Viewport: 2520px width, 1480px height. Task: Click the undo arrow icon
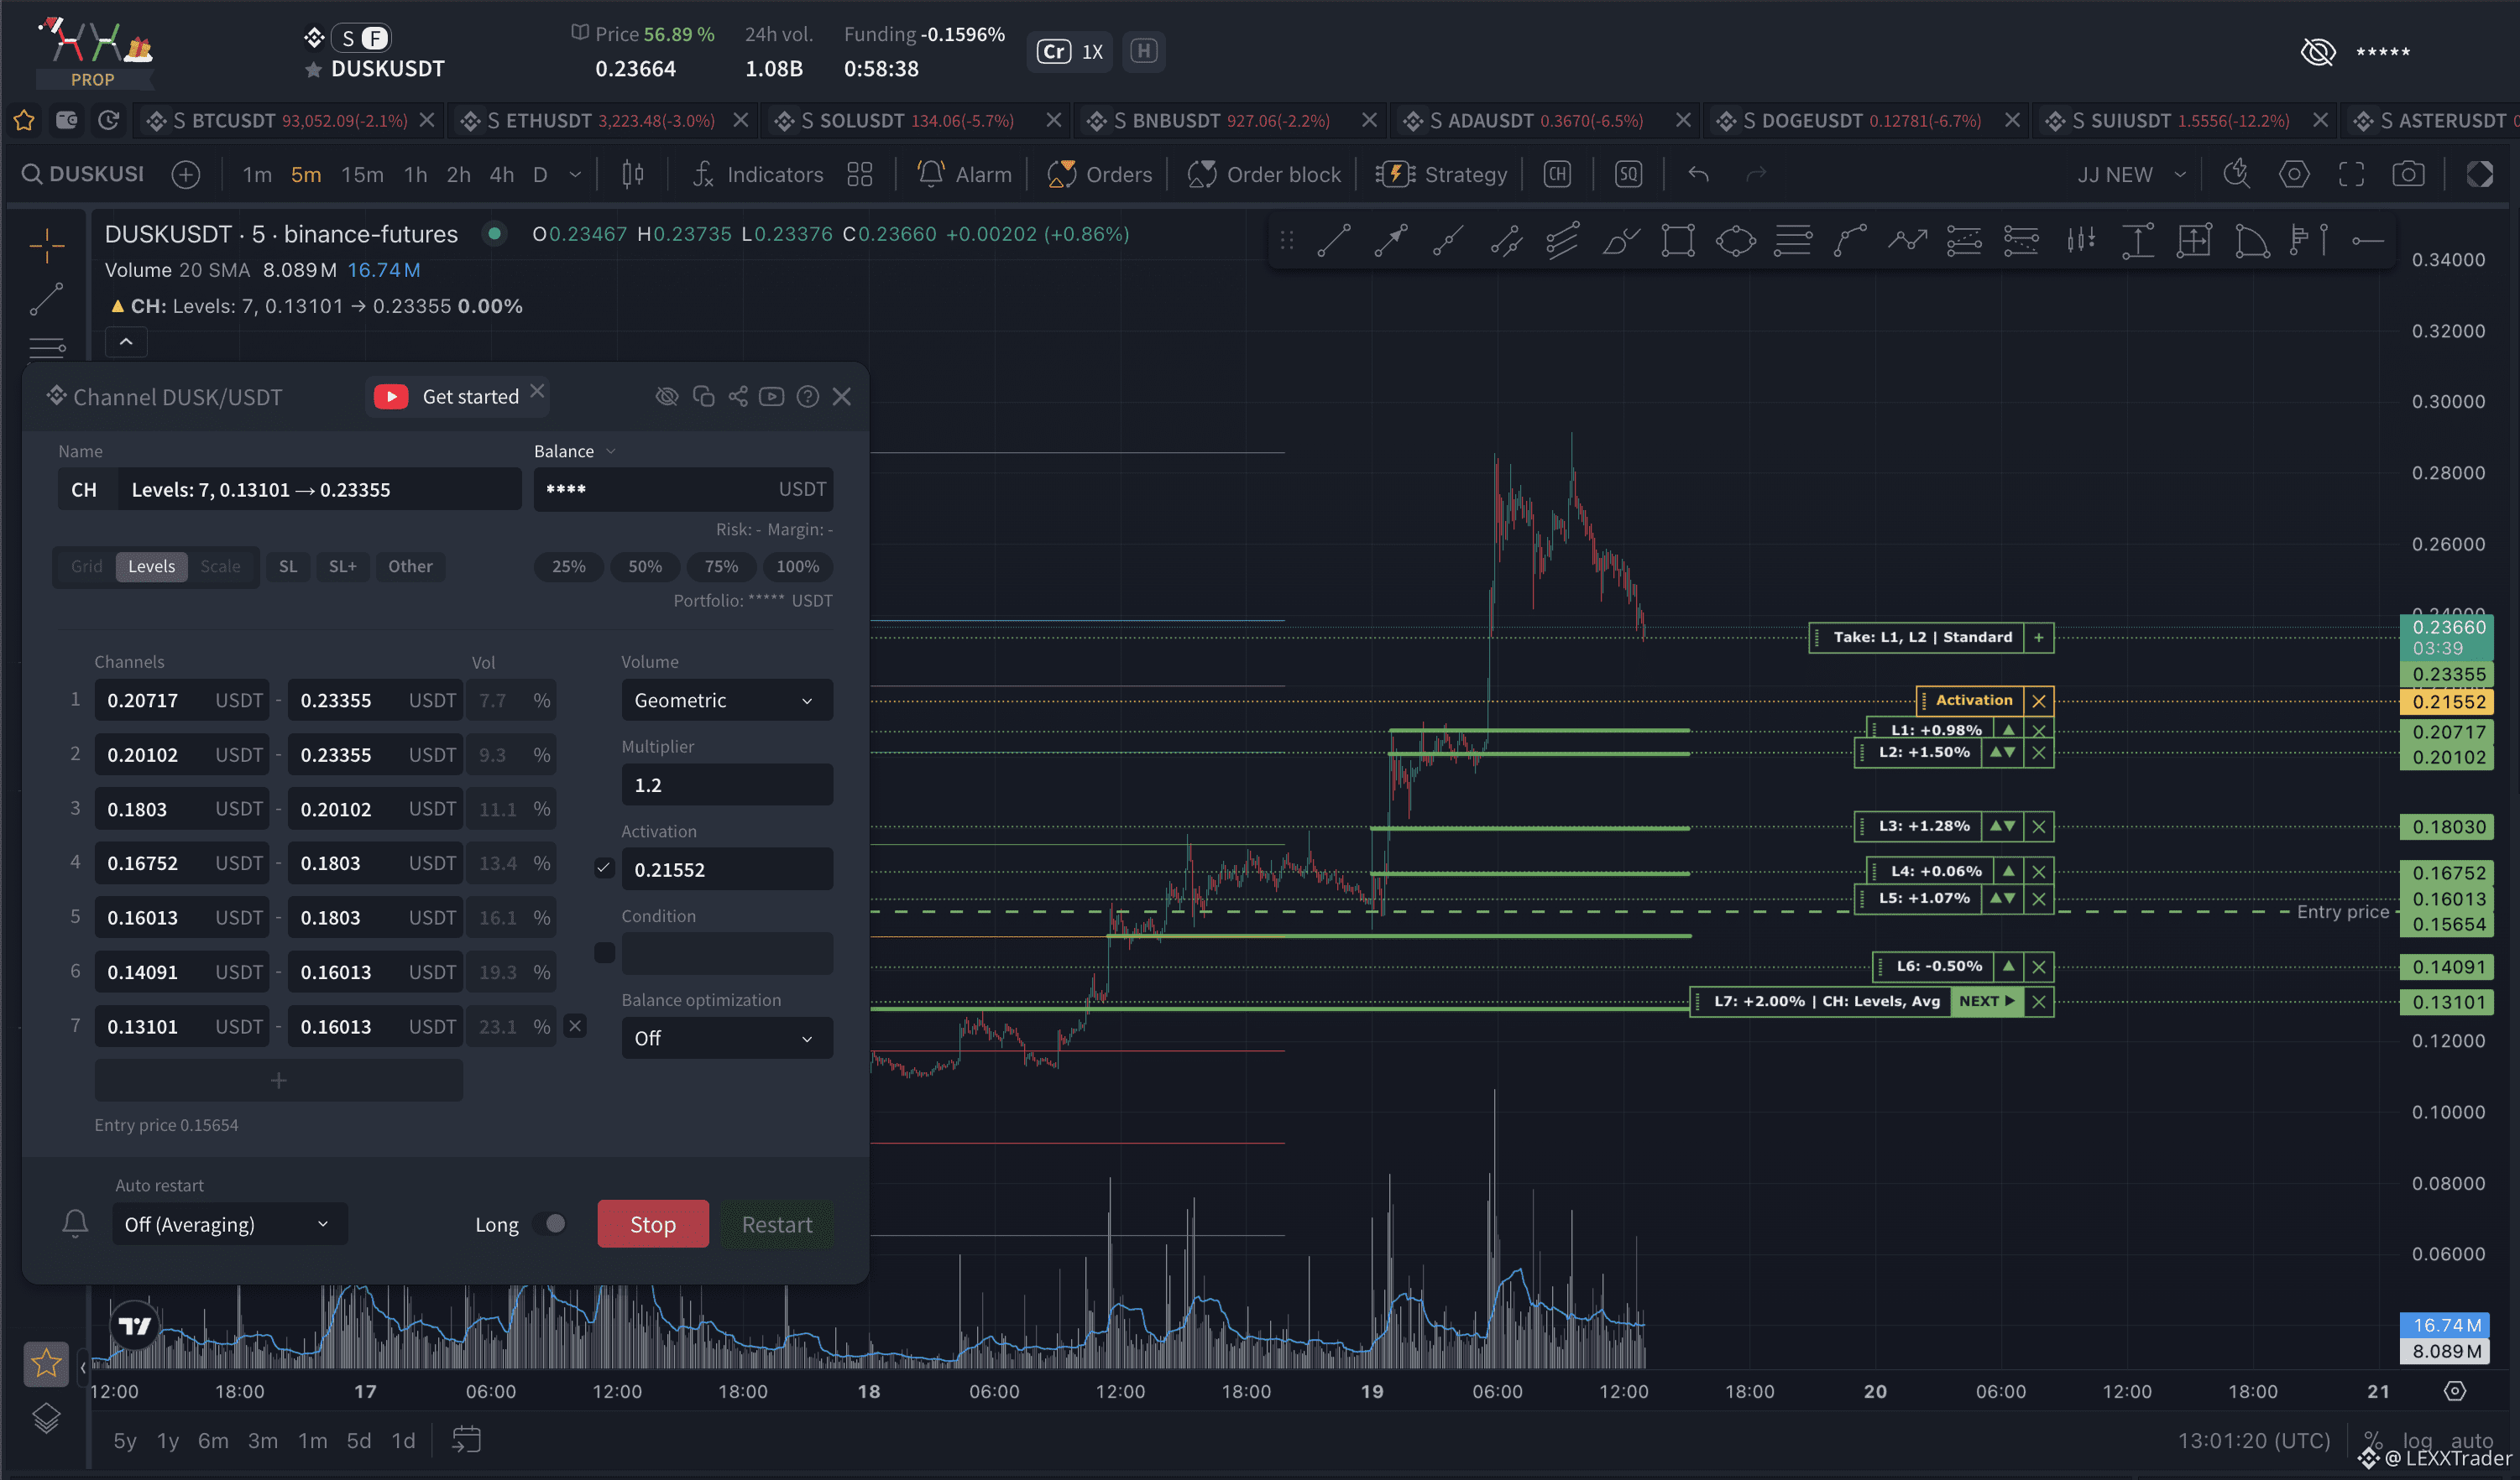pyautogui.click(x=1698, y=175)
